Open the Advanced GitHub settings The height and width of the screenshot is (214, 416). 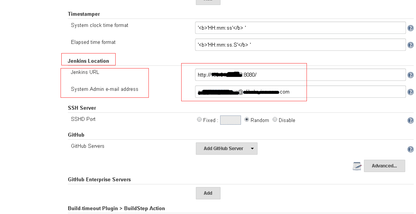click(x=384, y=166)
